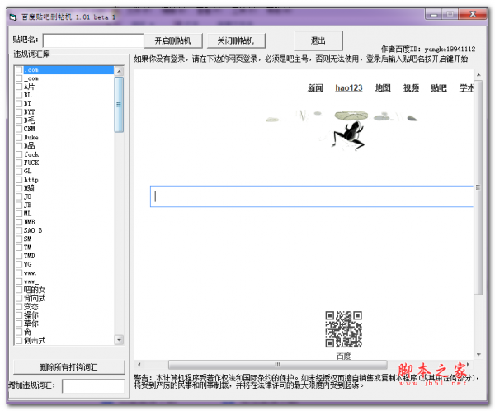Viewport: 495px width, 411px height.
Task: Click the 关闭删帖机 stop button
Action: coord(236,40)
